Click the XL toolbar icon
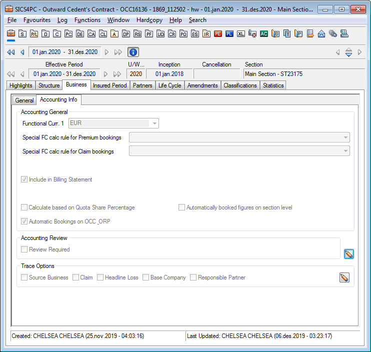371x352 pixels. (241, 33)
